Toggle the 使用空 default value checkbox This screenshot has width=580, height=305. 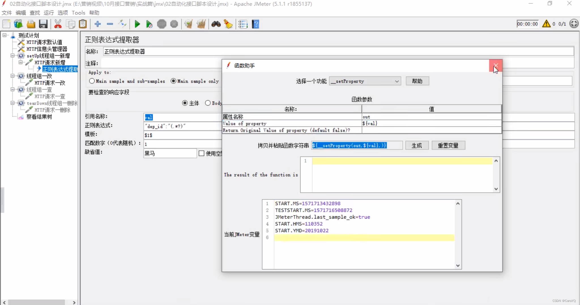click(201, 153)
